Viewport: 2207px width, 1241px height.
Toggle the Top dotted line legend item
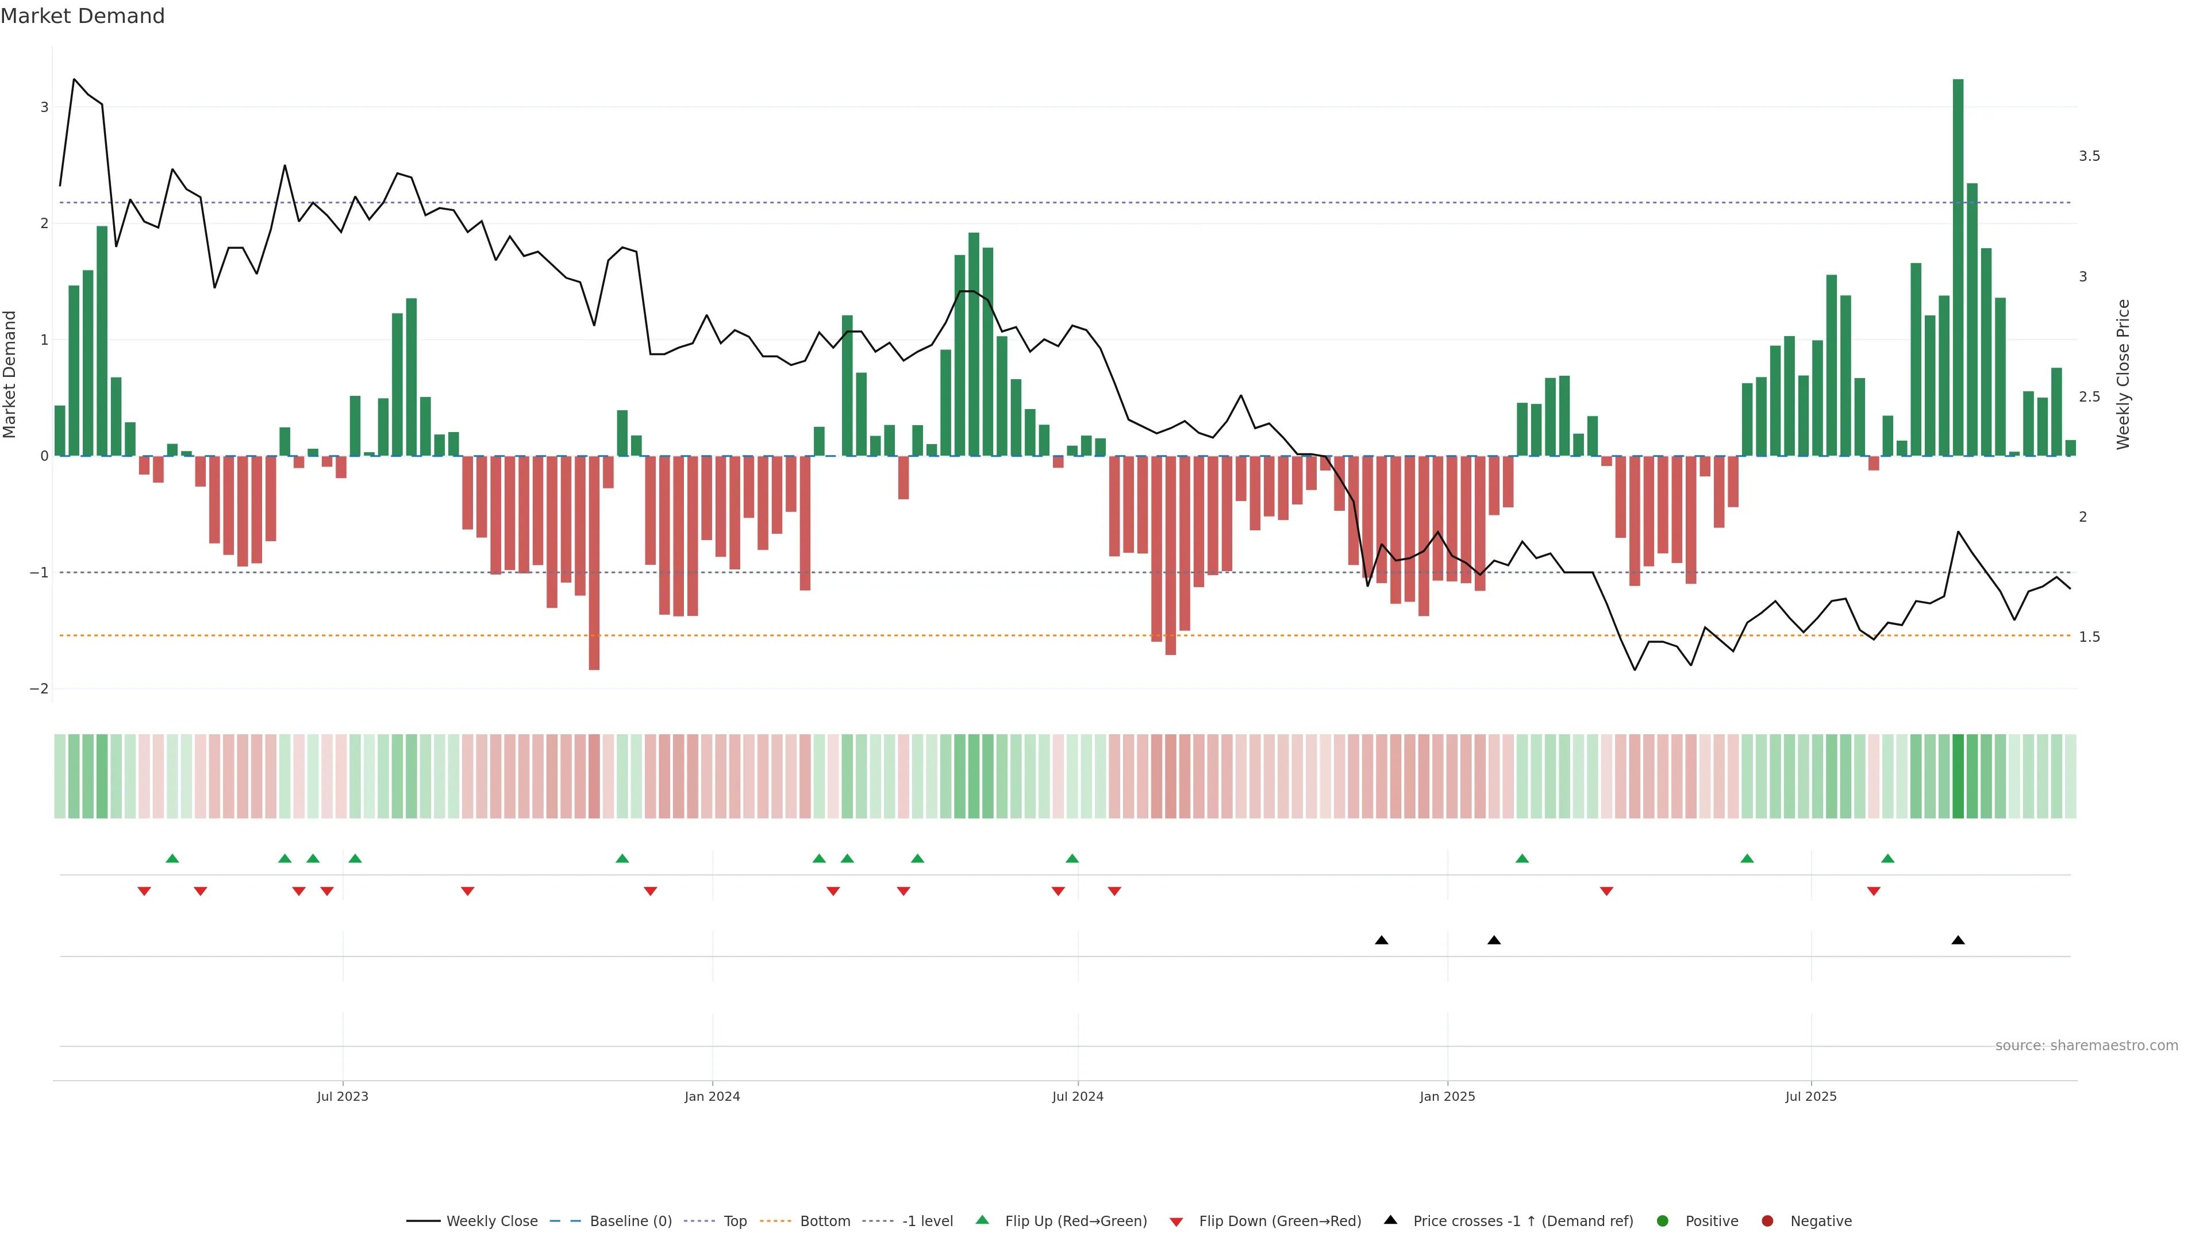pyautogui.click(x=735, y=1221)
